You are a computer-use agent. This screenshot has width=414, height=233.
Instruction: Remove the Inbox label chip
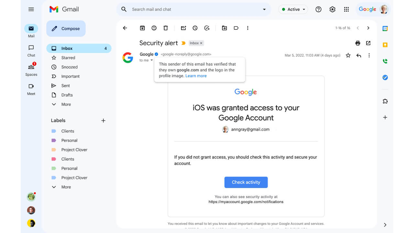(202, 43)
